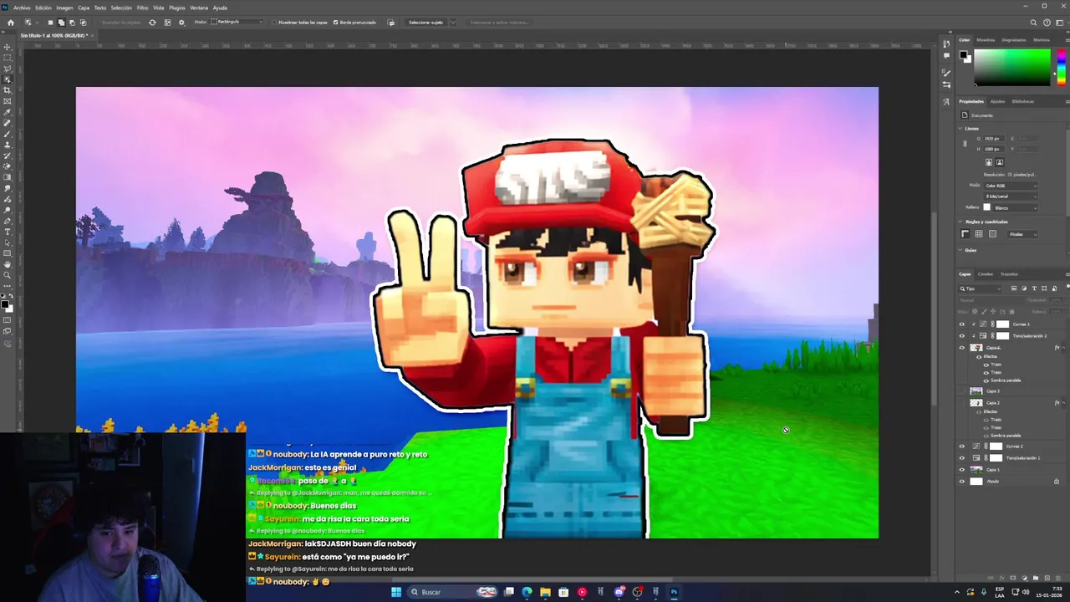Image resolution: width=1070 pixels, height=602 pixels.
Task: Click the delete layer trash icon
Action: (1058, 578)
